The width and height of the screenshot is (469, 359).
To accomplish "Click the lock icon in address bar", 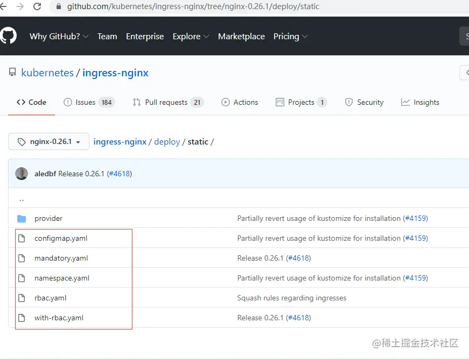I will pyautogui.click(x=59, y=6).
